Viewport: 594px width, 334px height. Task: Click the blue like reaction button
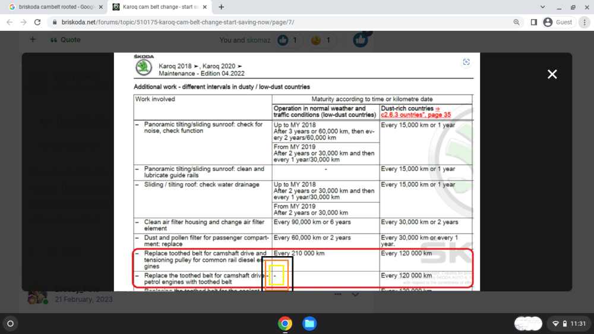coord(361,40)
